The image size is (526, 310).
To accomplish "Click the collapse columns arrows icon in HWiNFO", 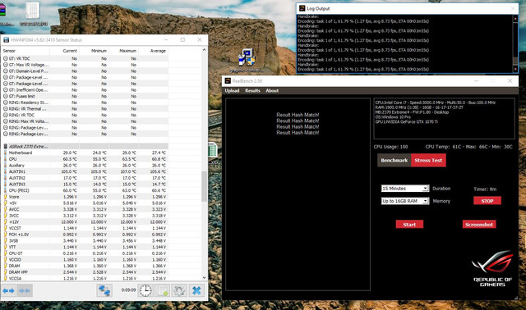I will [25, 290].
